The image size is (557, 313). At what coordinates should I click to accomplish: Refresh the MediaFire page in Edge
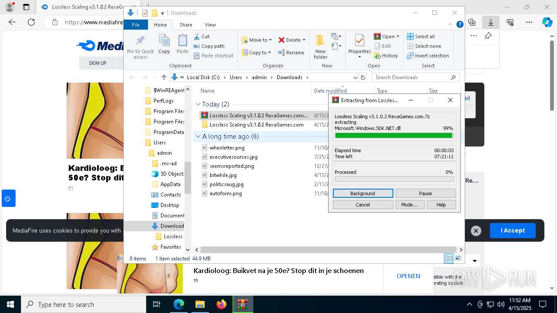tap(31, 22)
